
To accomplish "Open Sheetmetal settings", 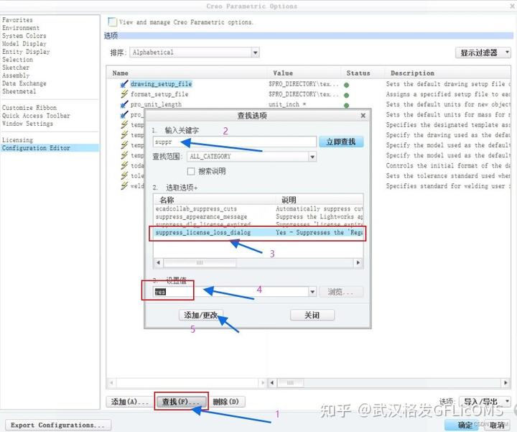I will point(19,91).
